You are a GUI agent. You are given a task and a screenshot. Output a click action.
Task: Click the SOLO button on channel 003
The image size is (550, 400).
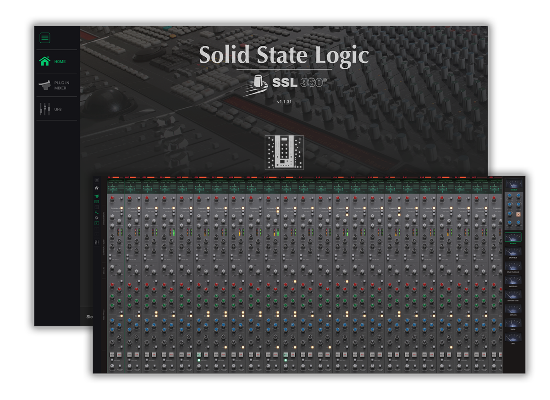147,355
